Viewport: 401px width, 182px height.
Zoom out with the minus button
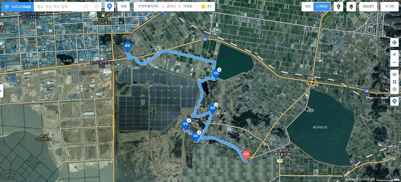(394, 62)
